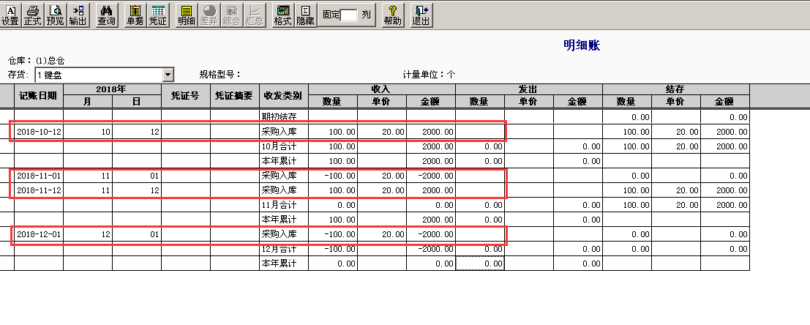Open 帮助 help
Screen dimensions: 810x325
[392, 14]
